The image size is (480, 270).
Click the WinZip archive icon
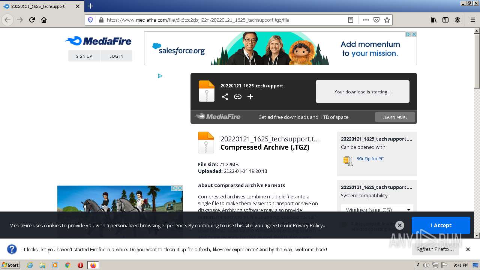click(348, 160)
